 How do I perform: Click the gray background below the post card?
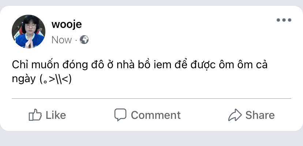[151, 139]
